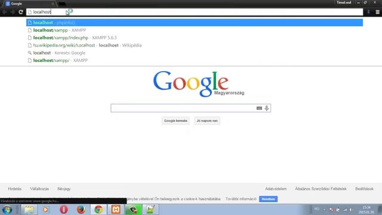Open Általános Szerződési Feltételek link
382x215 pixels.
(x=321, y=189)
